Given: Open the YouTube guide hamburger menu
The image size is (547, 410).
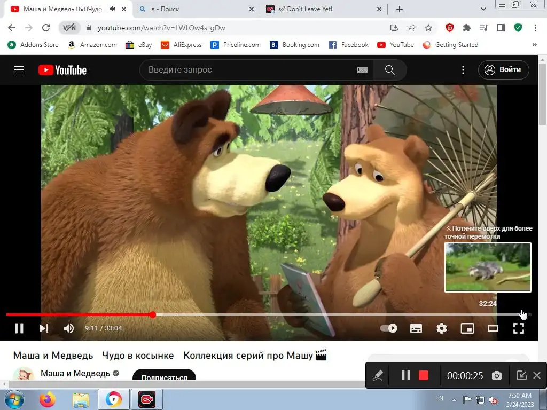Looking at the screenshot, I should 19,70.
